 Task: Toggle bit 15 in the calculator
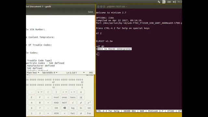tap(54, 85)
